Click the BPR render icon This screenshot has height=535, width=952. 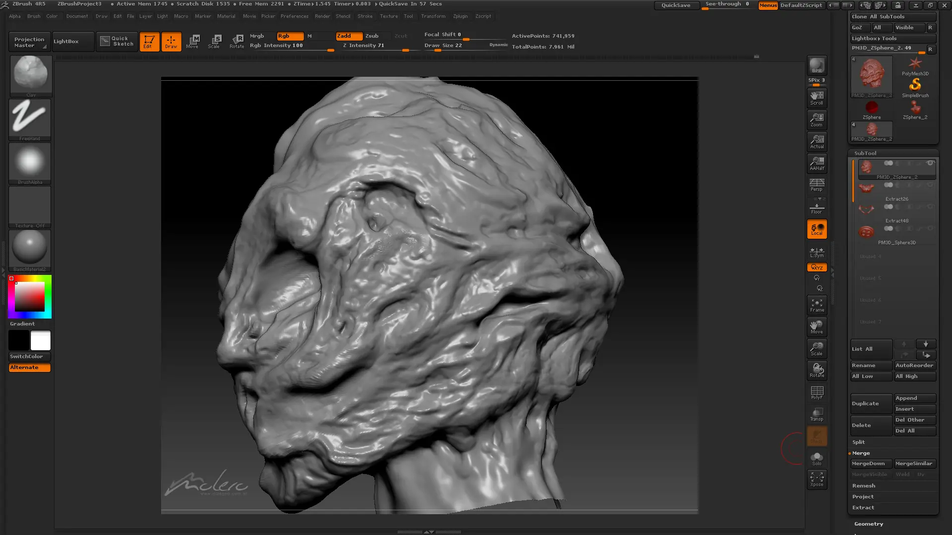click(x=817, y=65)
